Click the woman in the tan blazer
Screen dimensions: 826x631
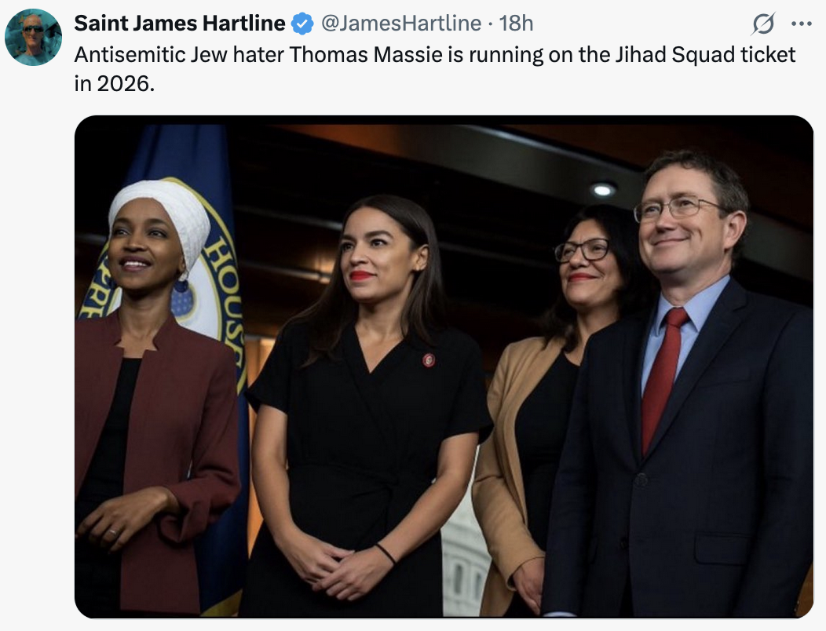point(548,410)
